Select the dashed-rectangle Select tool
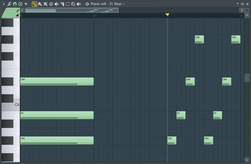Screen dimensions: 251x164 [x=67, y=4]
